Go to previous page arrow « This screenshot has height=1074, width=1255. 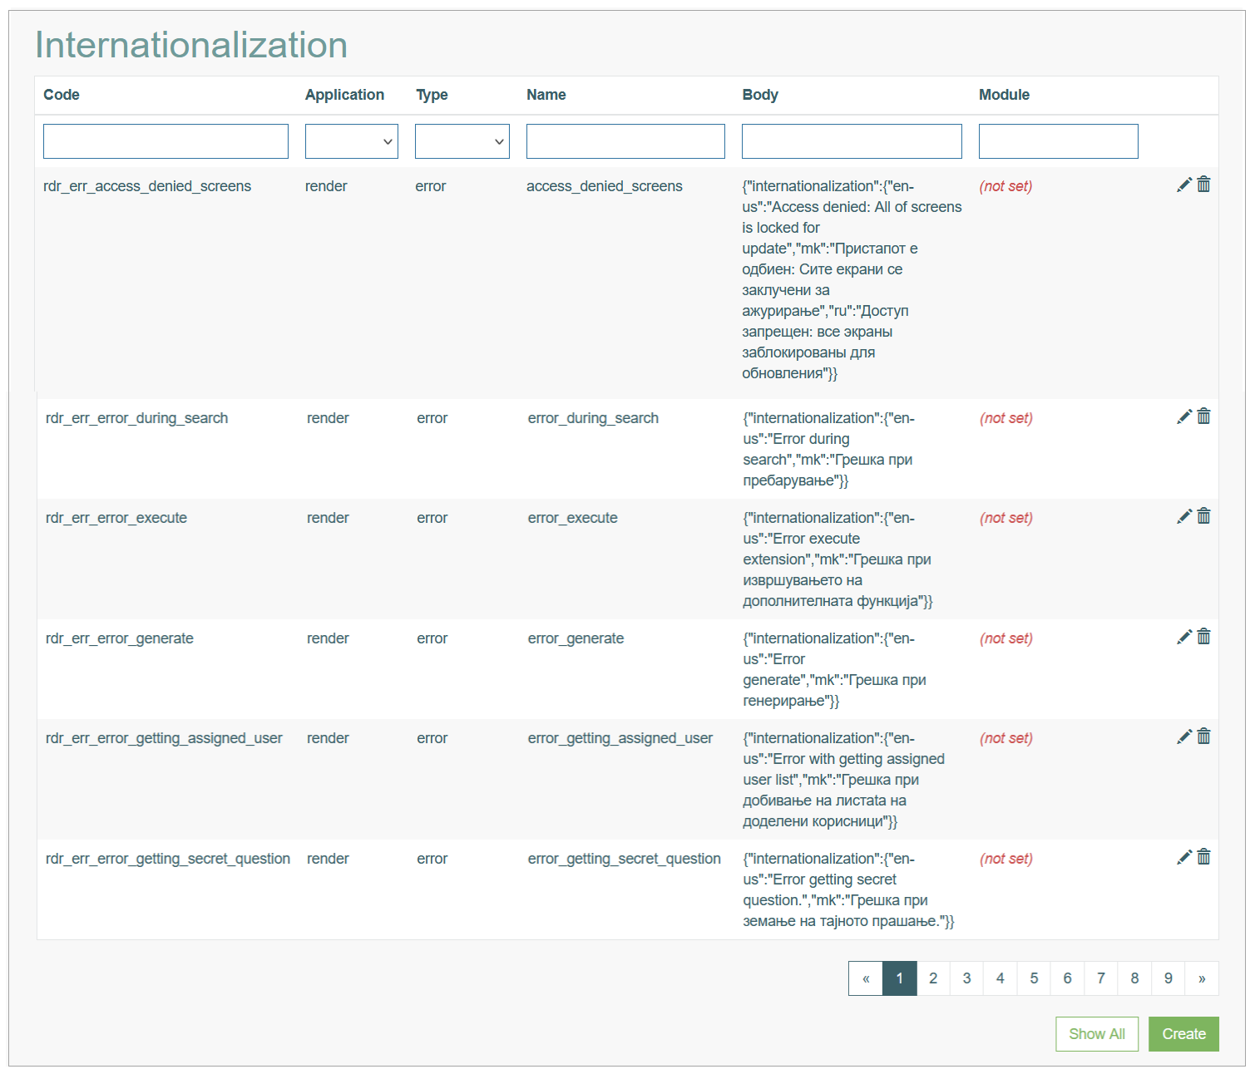tap(866, 978)
